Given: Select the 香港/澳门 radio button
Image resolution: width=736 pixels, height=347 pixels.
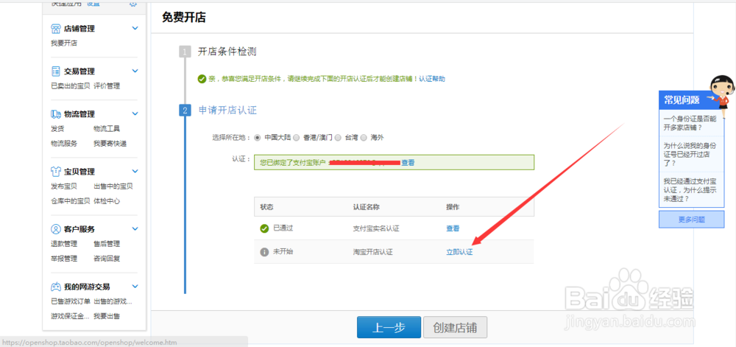Looking at the screenshot, I should pyautogui.click(x=296, y=138).
